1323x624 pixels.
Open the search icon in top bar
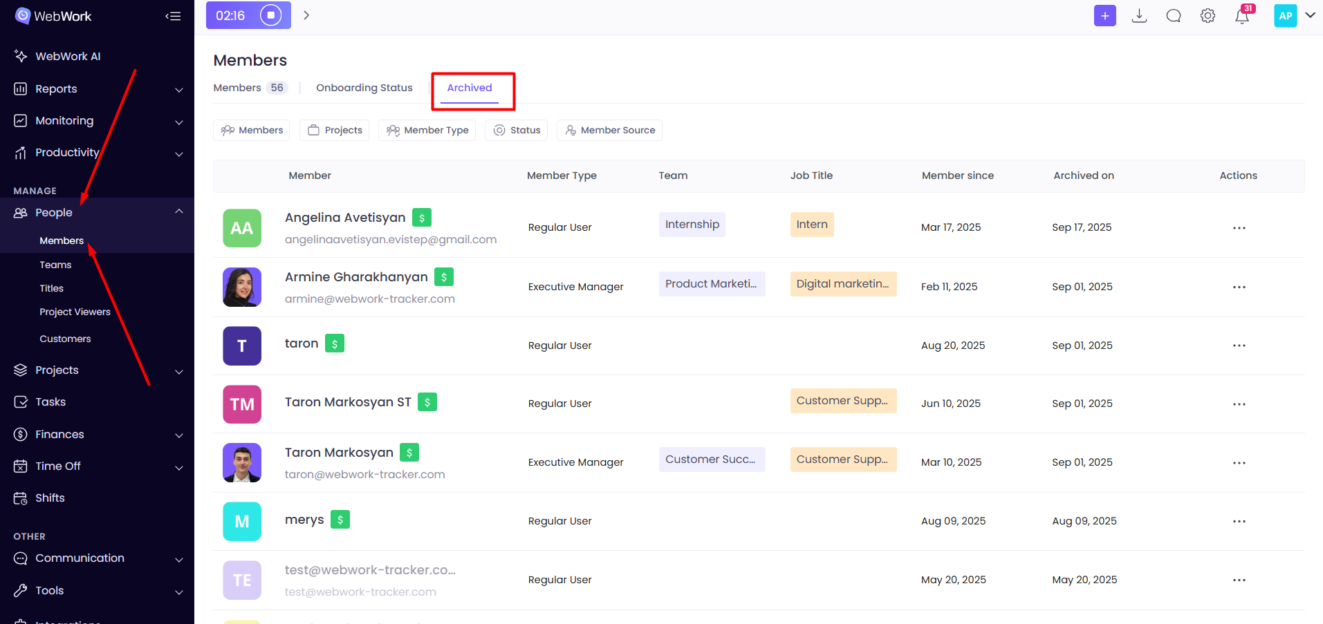tap(1174, 15)
